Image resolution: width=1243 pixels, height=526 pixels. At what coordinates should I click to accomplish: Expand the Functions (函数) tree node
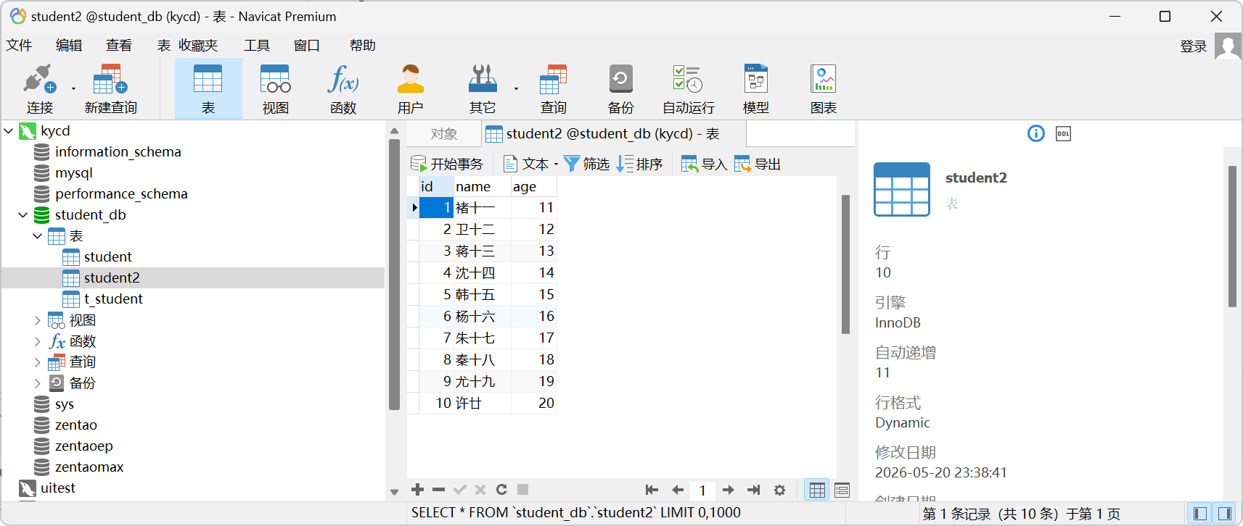click(38, 341)
